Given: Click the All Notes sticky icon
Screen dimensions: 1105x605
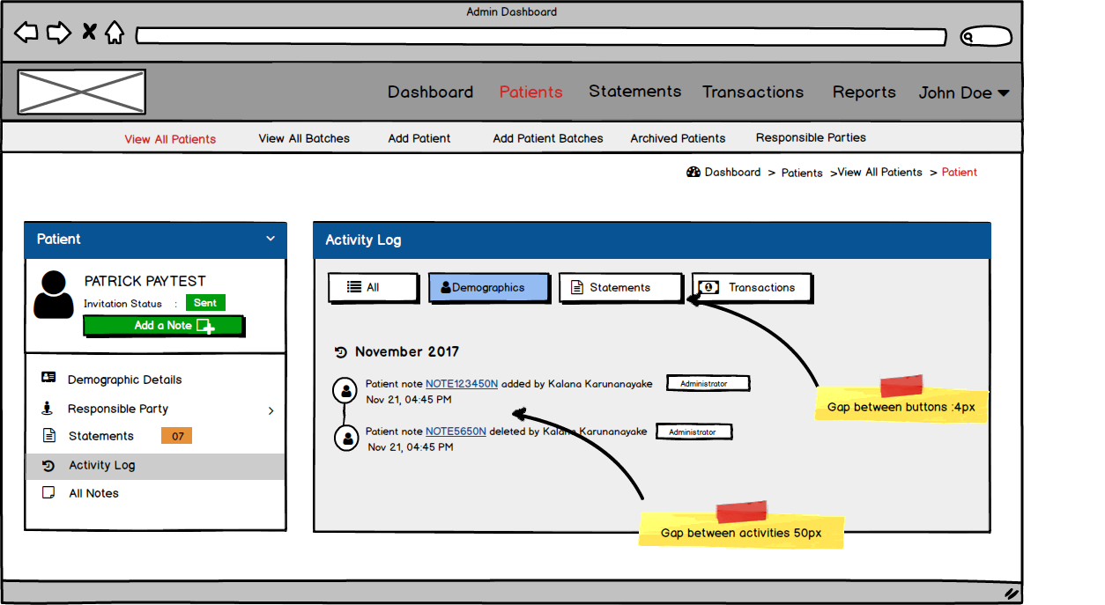Looking at the screenshot, I should point(49,492).
